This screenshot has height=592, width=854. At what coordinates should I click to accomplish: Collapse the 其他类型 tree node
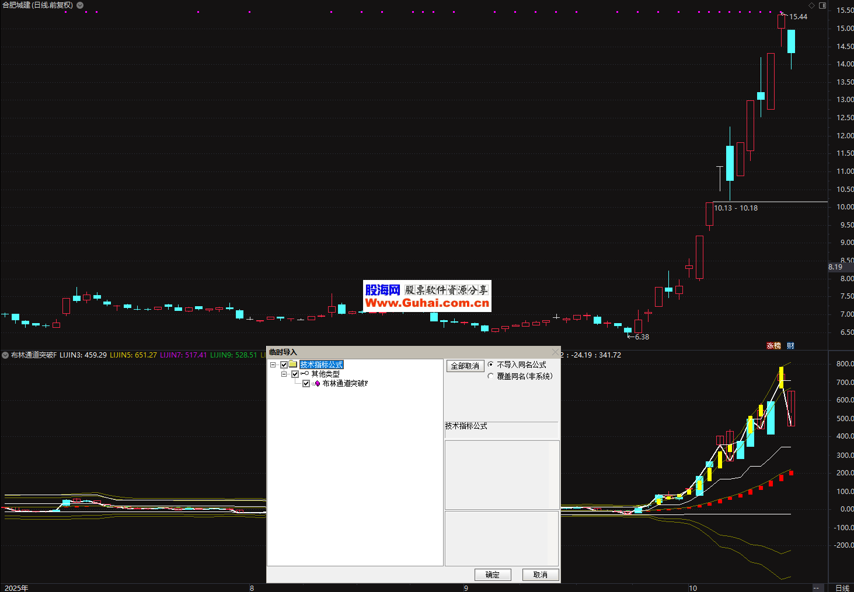(284, 374)
